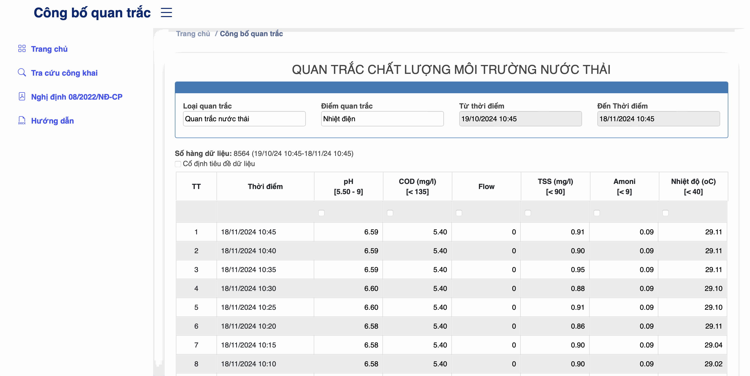Open Tra cứu công khai sidebar item
750x376 pixels.
(x=64, y=73)
